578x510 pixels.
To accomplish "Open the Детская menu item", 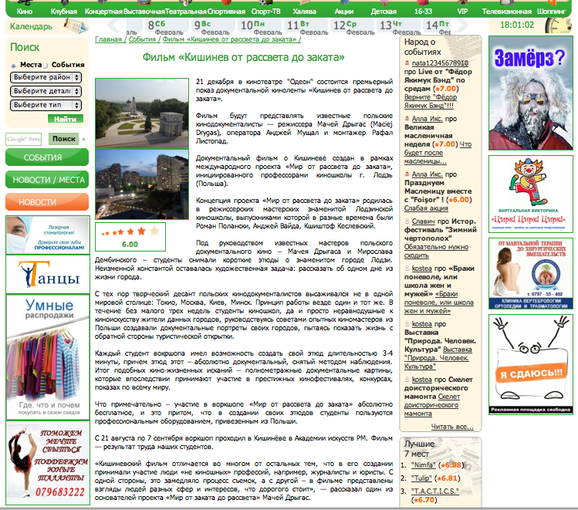I will point(384,12).
